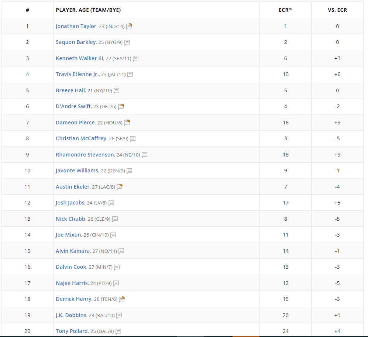Open Saquon Barkley's note icon
The width and height of the screenshot is (368, 337).
coord(127,42)
